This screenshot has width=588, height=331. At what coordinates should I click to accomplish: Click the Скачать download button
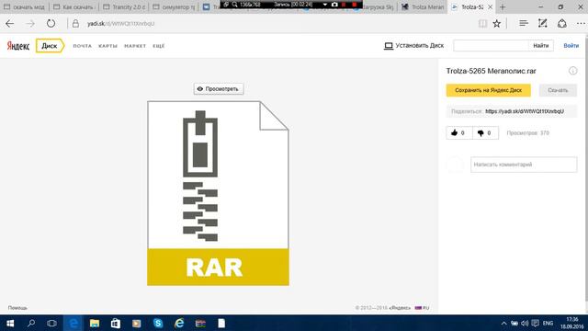(x=558, y=90)
